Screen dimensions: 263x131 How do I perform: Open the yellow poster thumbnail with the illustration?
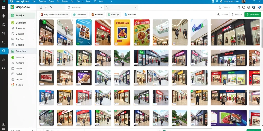pos(122,32)
